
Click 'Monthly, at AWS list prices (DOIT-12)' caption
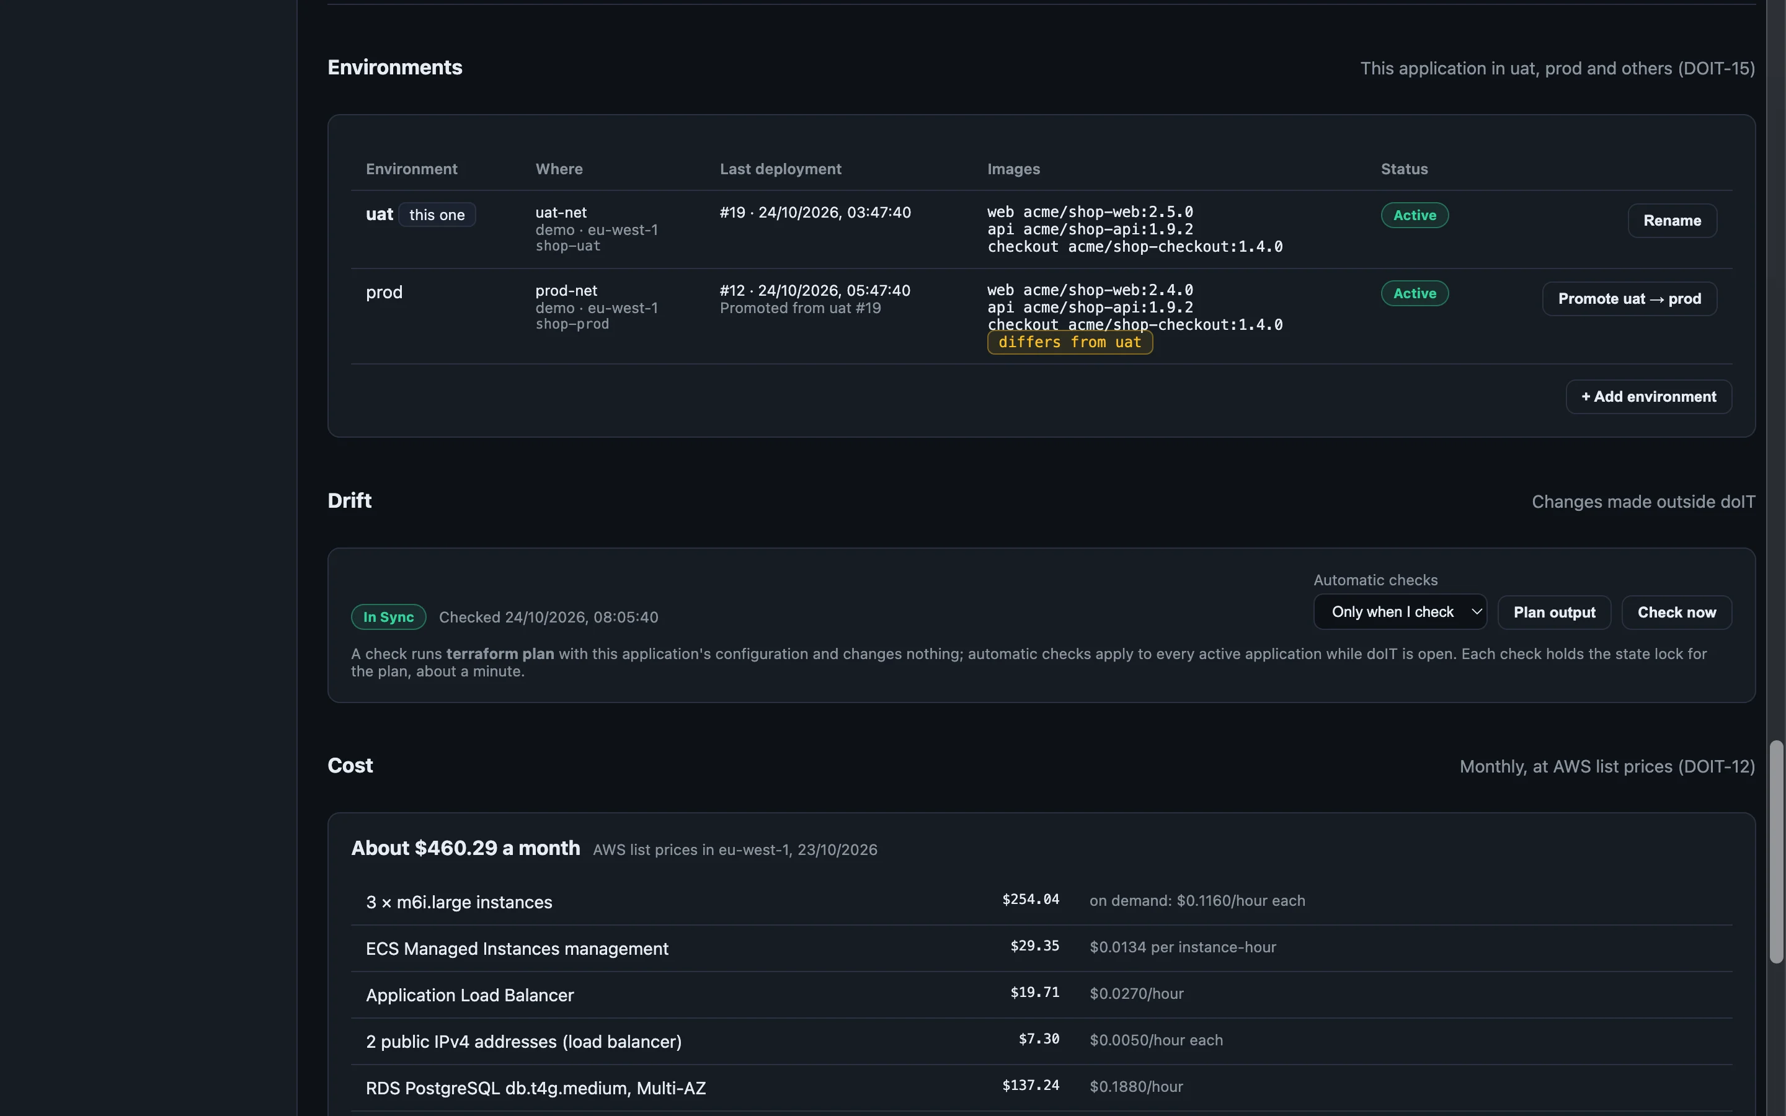[1607, 767]
